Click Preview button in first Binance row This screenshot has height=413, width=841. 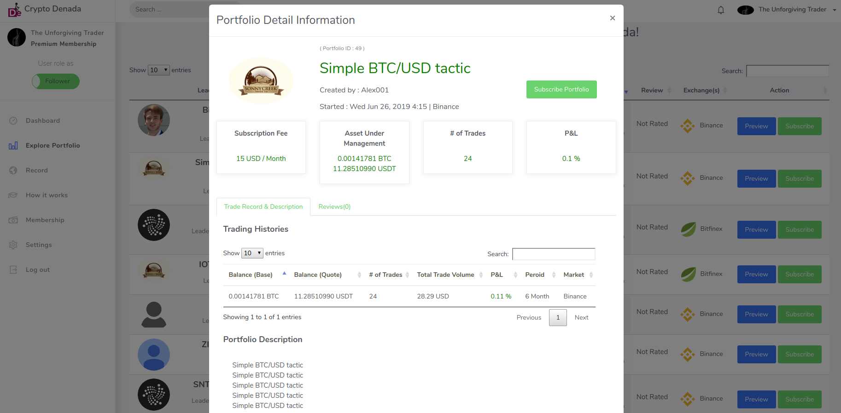756,126
